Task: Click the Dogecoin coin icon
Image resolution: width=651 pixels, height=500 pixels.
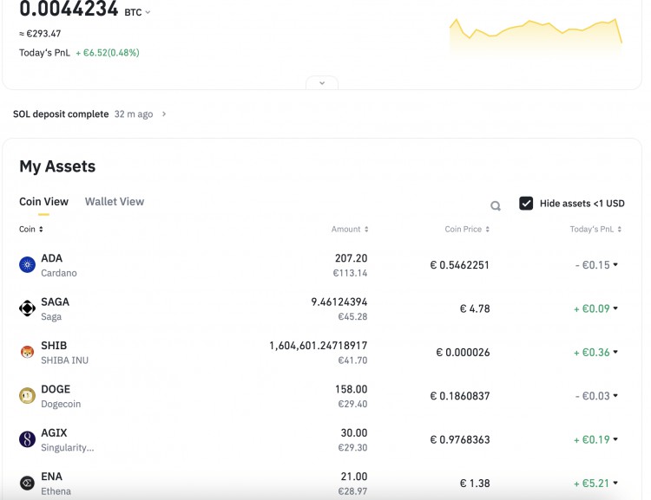Action: click(x=27, y=395)
